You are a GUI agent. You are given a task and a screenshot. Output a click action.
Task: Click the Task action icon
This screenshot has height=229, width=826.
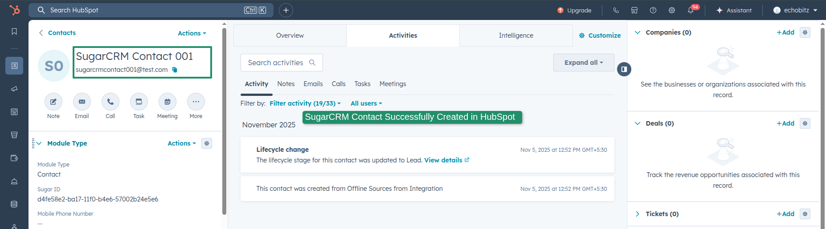139,102
